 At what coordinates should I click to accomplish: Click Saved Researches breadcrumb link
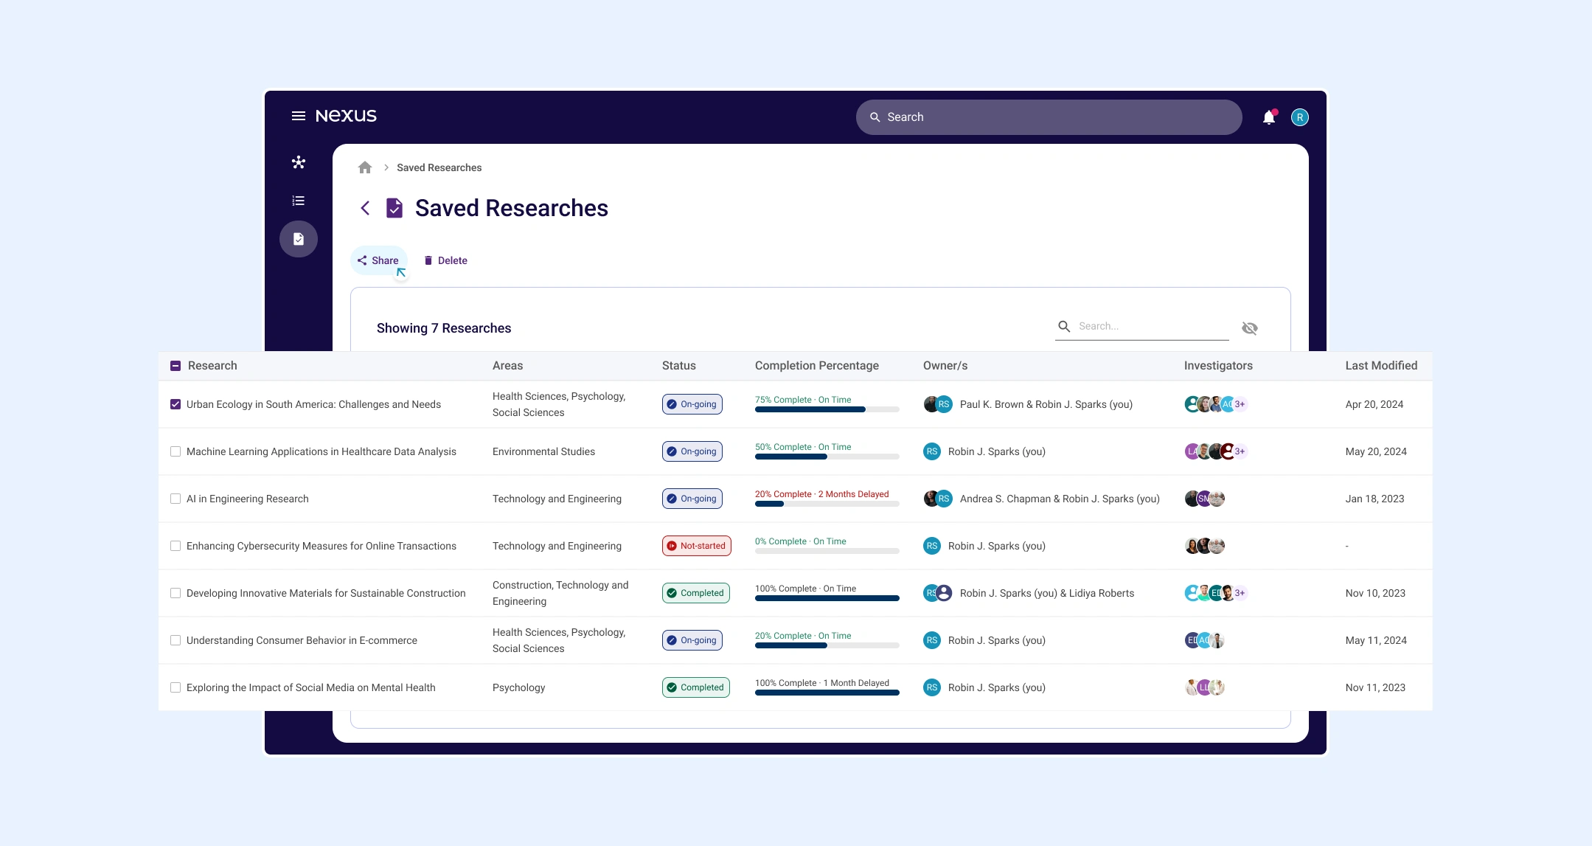coord(439,167)
